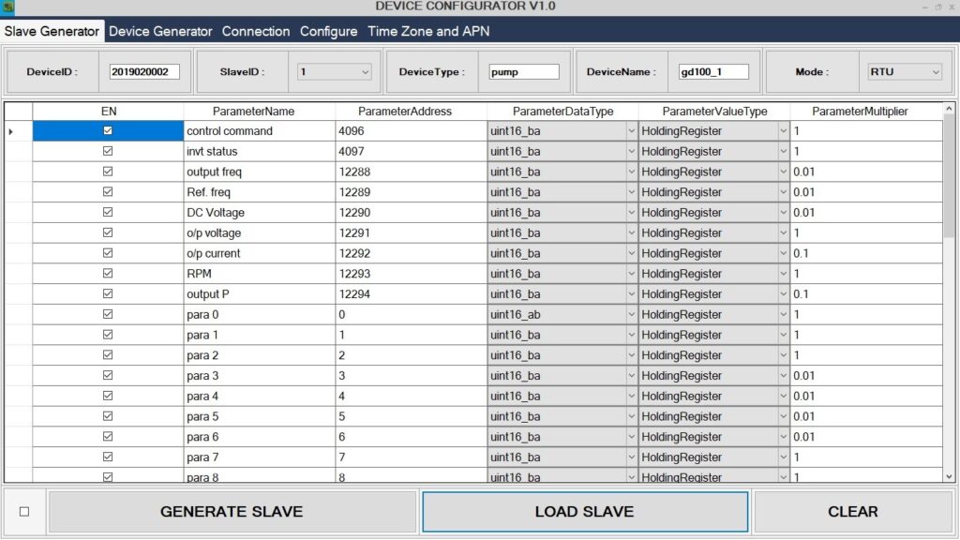Image resolution: width=960 pixels, height=540 pixels.
Task: Click the LOAD SLAVE button
Action: [x=585, y=511]
